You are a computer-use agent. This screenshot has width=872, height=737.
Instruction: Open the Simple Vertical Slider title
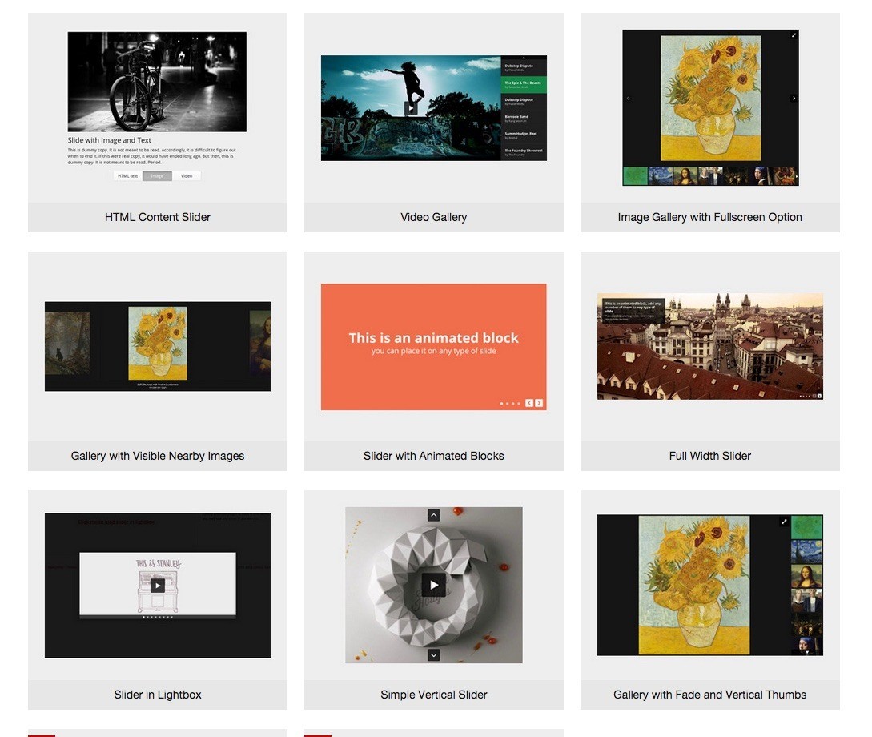pyautogui.click(x=434, y=695)
